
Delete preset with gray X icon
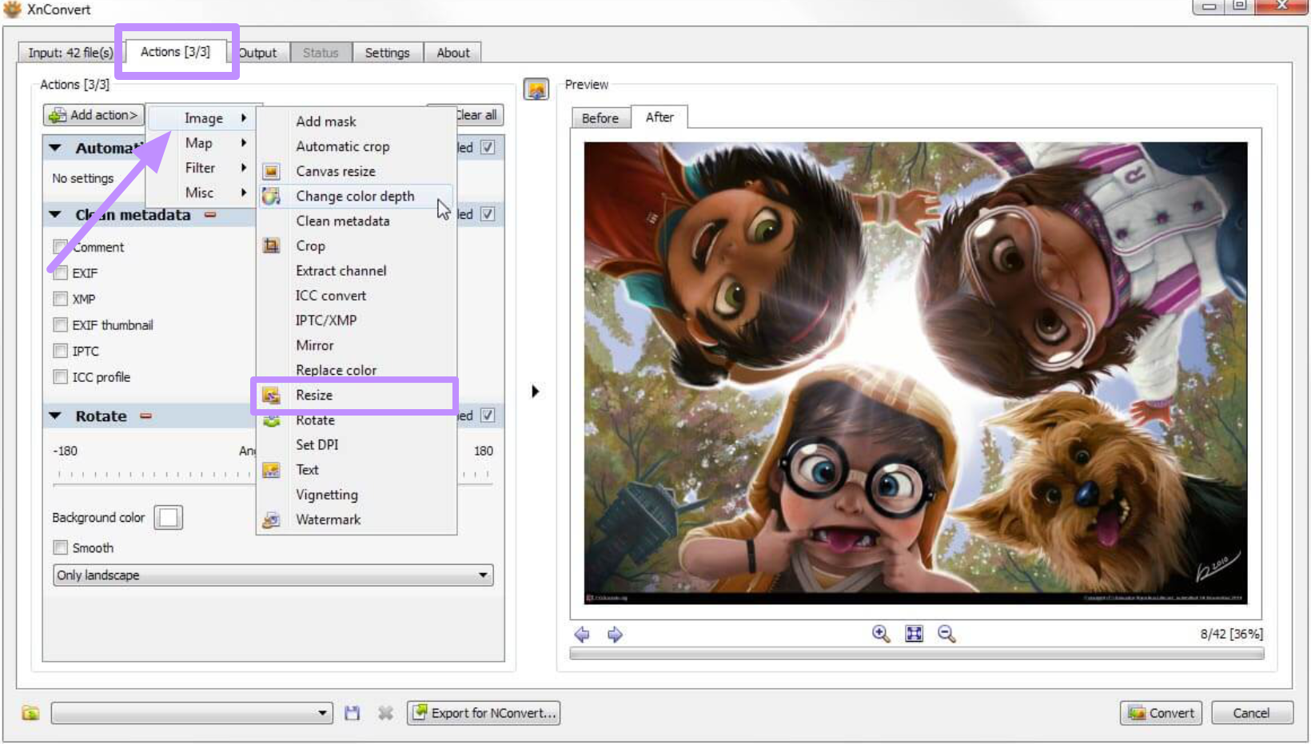pos(385,713)
